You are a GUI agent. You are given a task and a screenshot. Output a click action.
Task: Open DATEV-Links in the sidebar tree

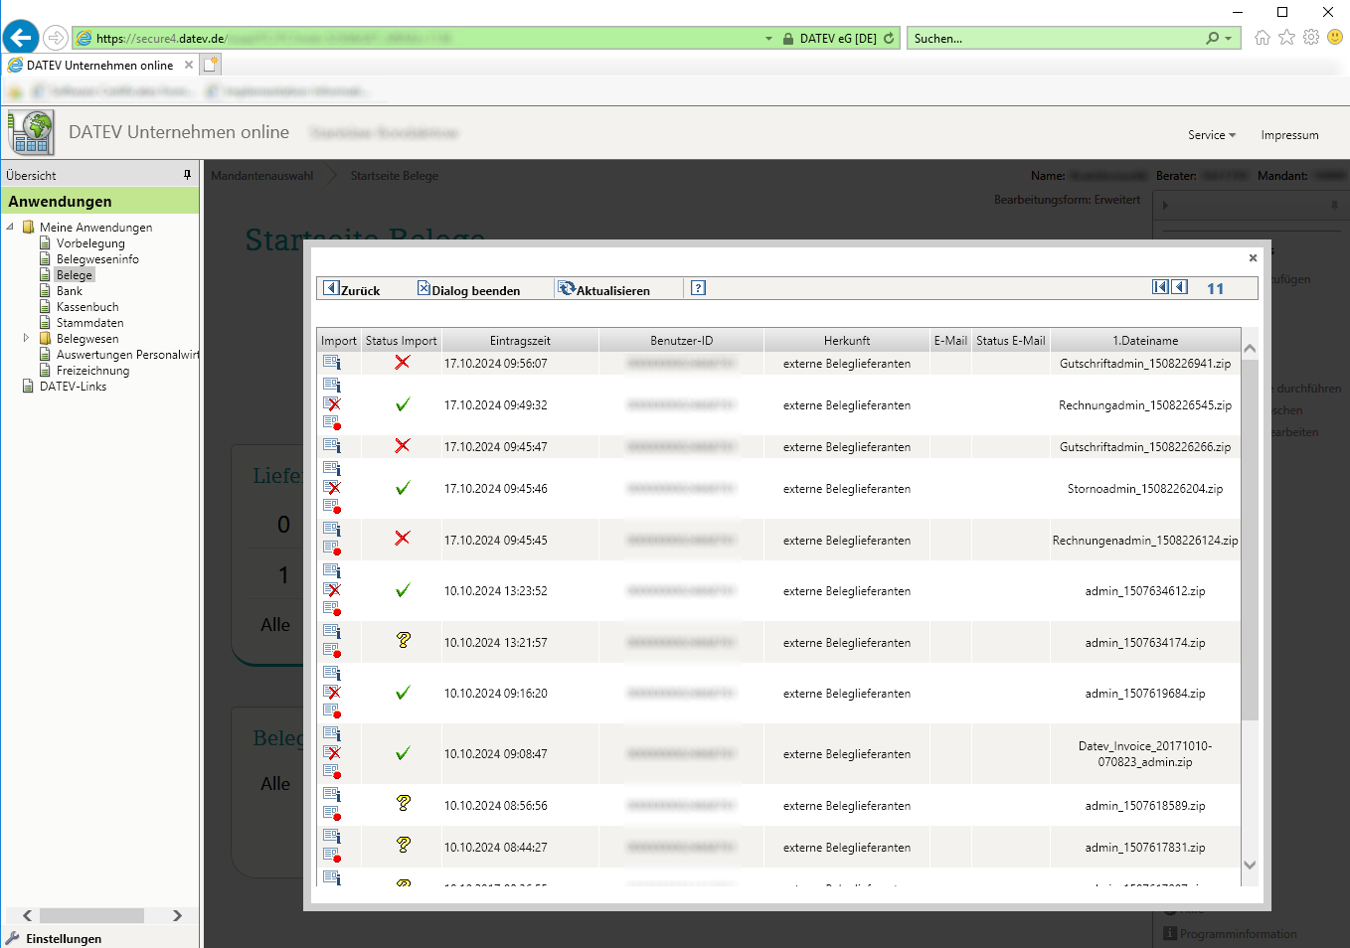[73, 387]
